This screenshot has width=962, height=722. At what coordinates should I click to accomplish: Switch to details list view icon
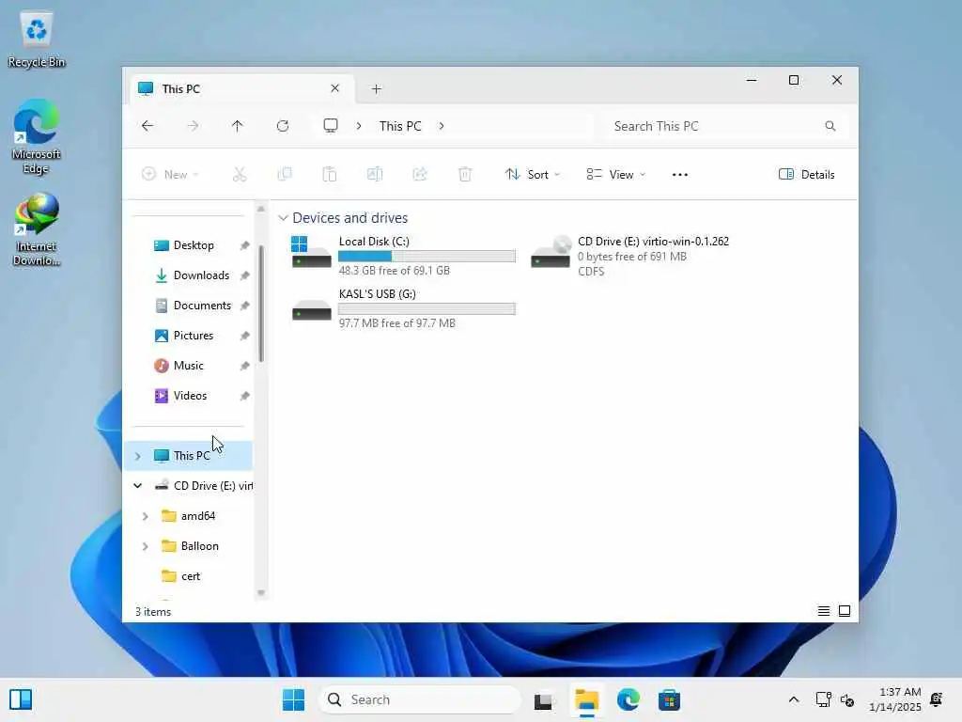[823, 611]
